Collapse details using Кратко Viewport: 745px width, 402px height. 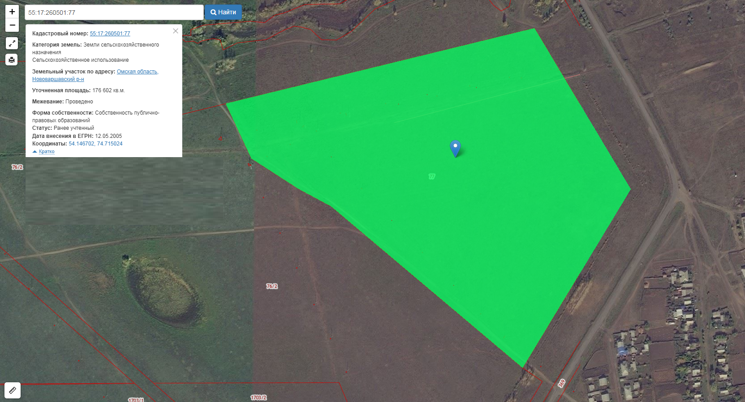tap(46, 152)
